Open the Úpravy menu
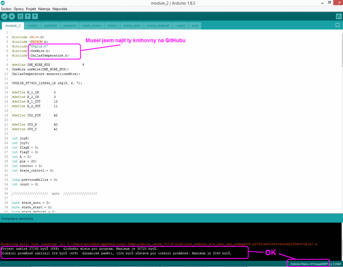 tap(19, 9)
